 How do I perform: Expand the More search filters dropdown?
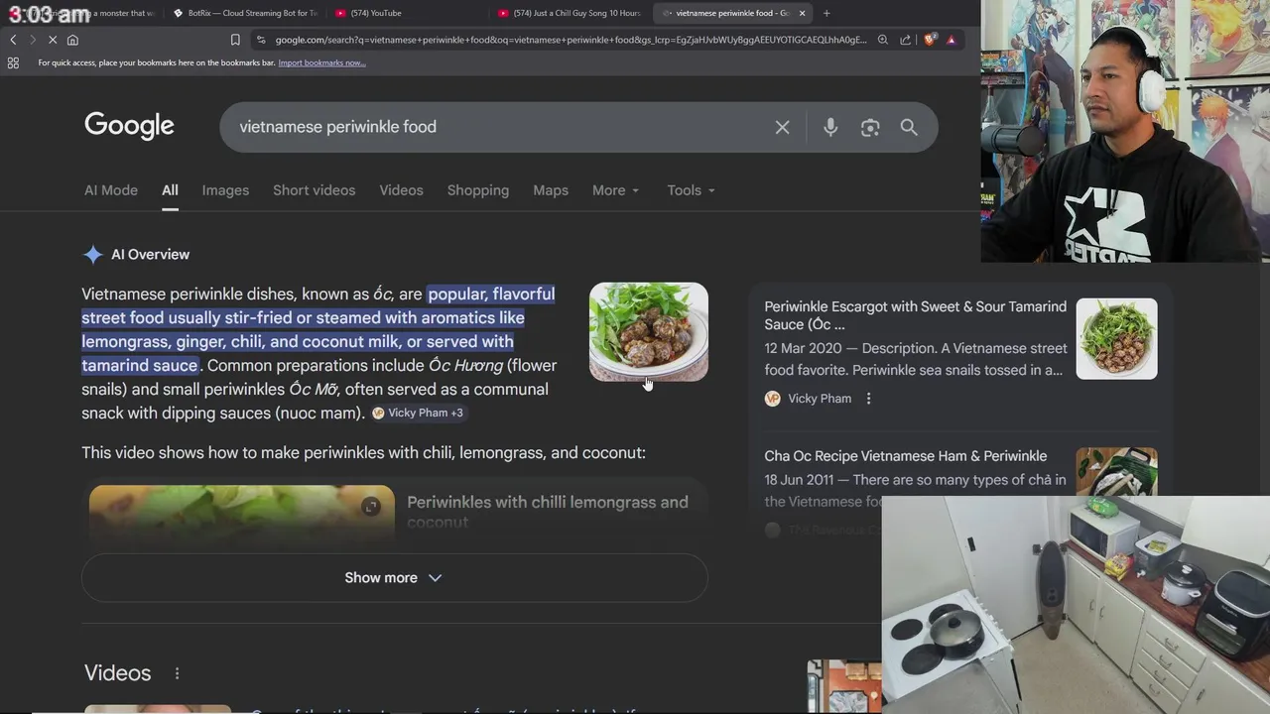[x=615, y=190]
